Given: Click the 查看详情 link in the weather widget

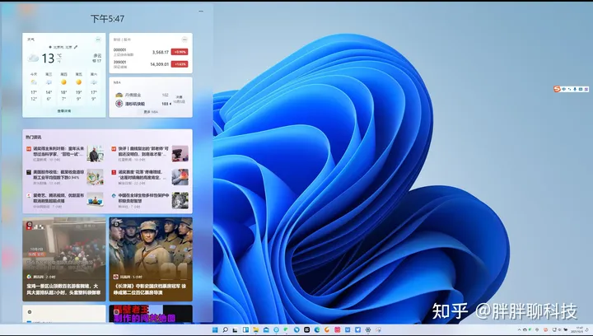Looking at the screenshot, I should (x=64, y=111).
